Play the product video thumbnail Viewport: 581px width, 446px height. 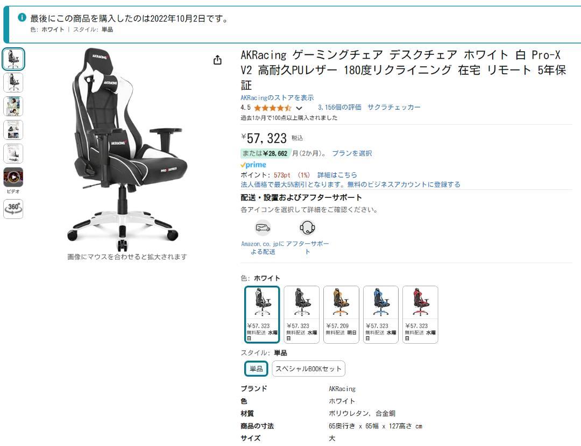[x=13, y=177]
